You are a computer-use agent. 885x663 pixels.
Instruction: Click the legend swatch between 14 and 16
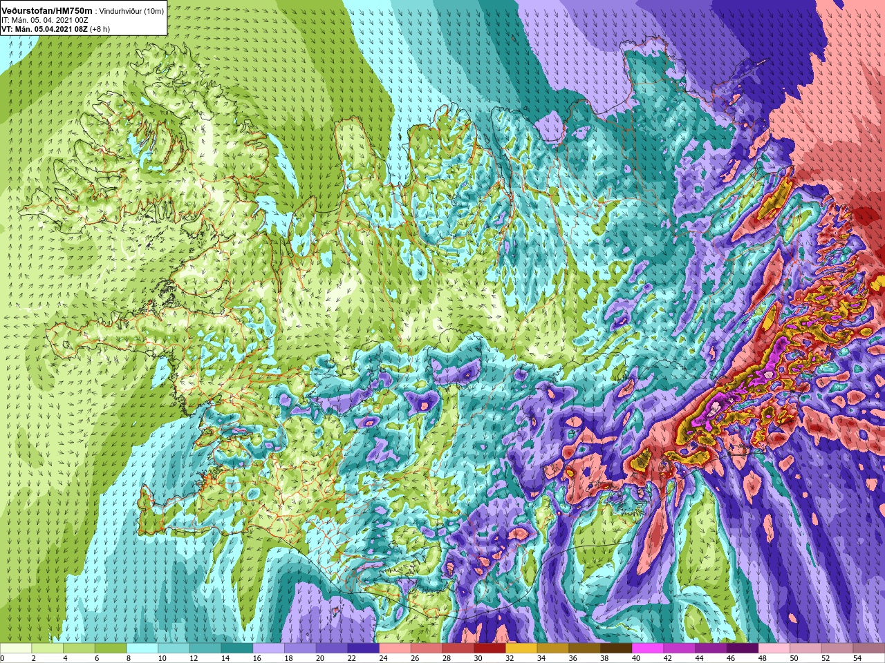pos(237,648)
